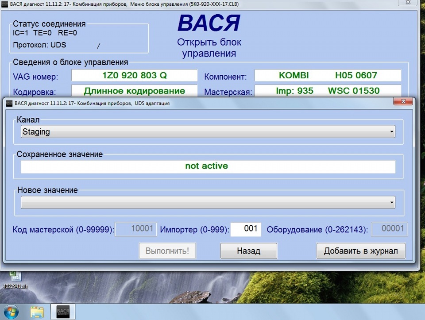This screenshot has width=425, height=320.
Task: Click the Оборудование field
Action: coord(389,229)
